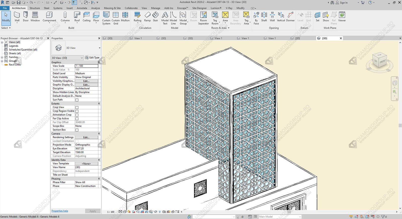Choose the Model Line tool
The width and height of the screenshot is (402, 219).
(x=173, y=18)
